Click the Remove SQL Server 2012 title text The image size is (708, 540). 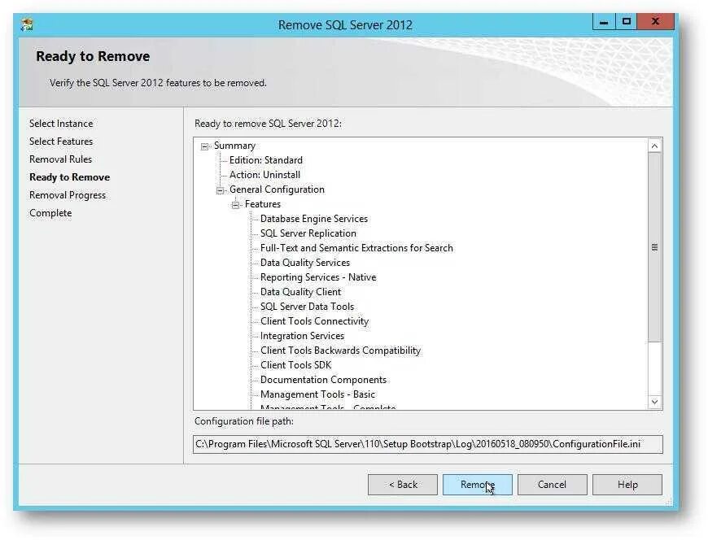click(345, 25)
